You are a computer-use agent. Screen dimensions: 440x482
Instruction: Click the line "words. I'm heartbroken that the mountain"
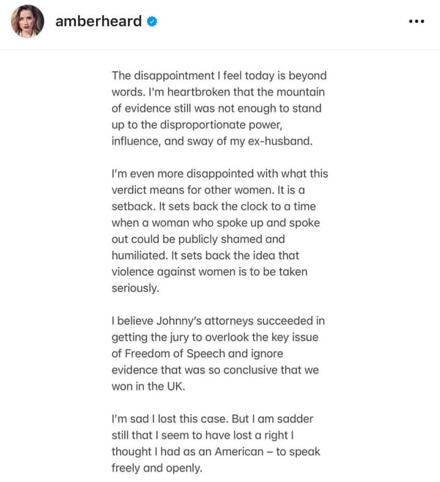tap(218, 92)
